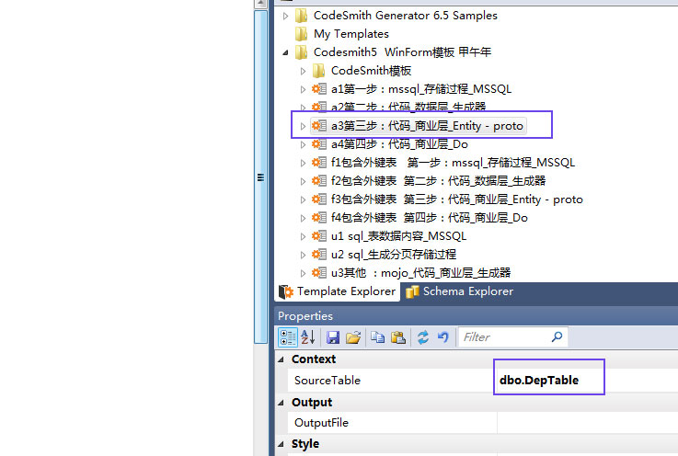678x456 pixels.
Task: Click the blue vertical scrollbar thumb
Action: pos(260,177)
